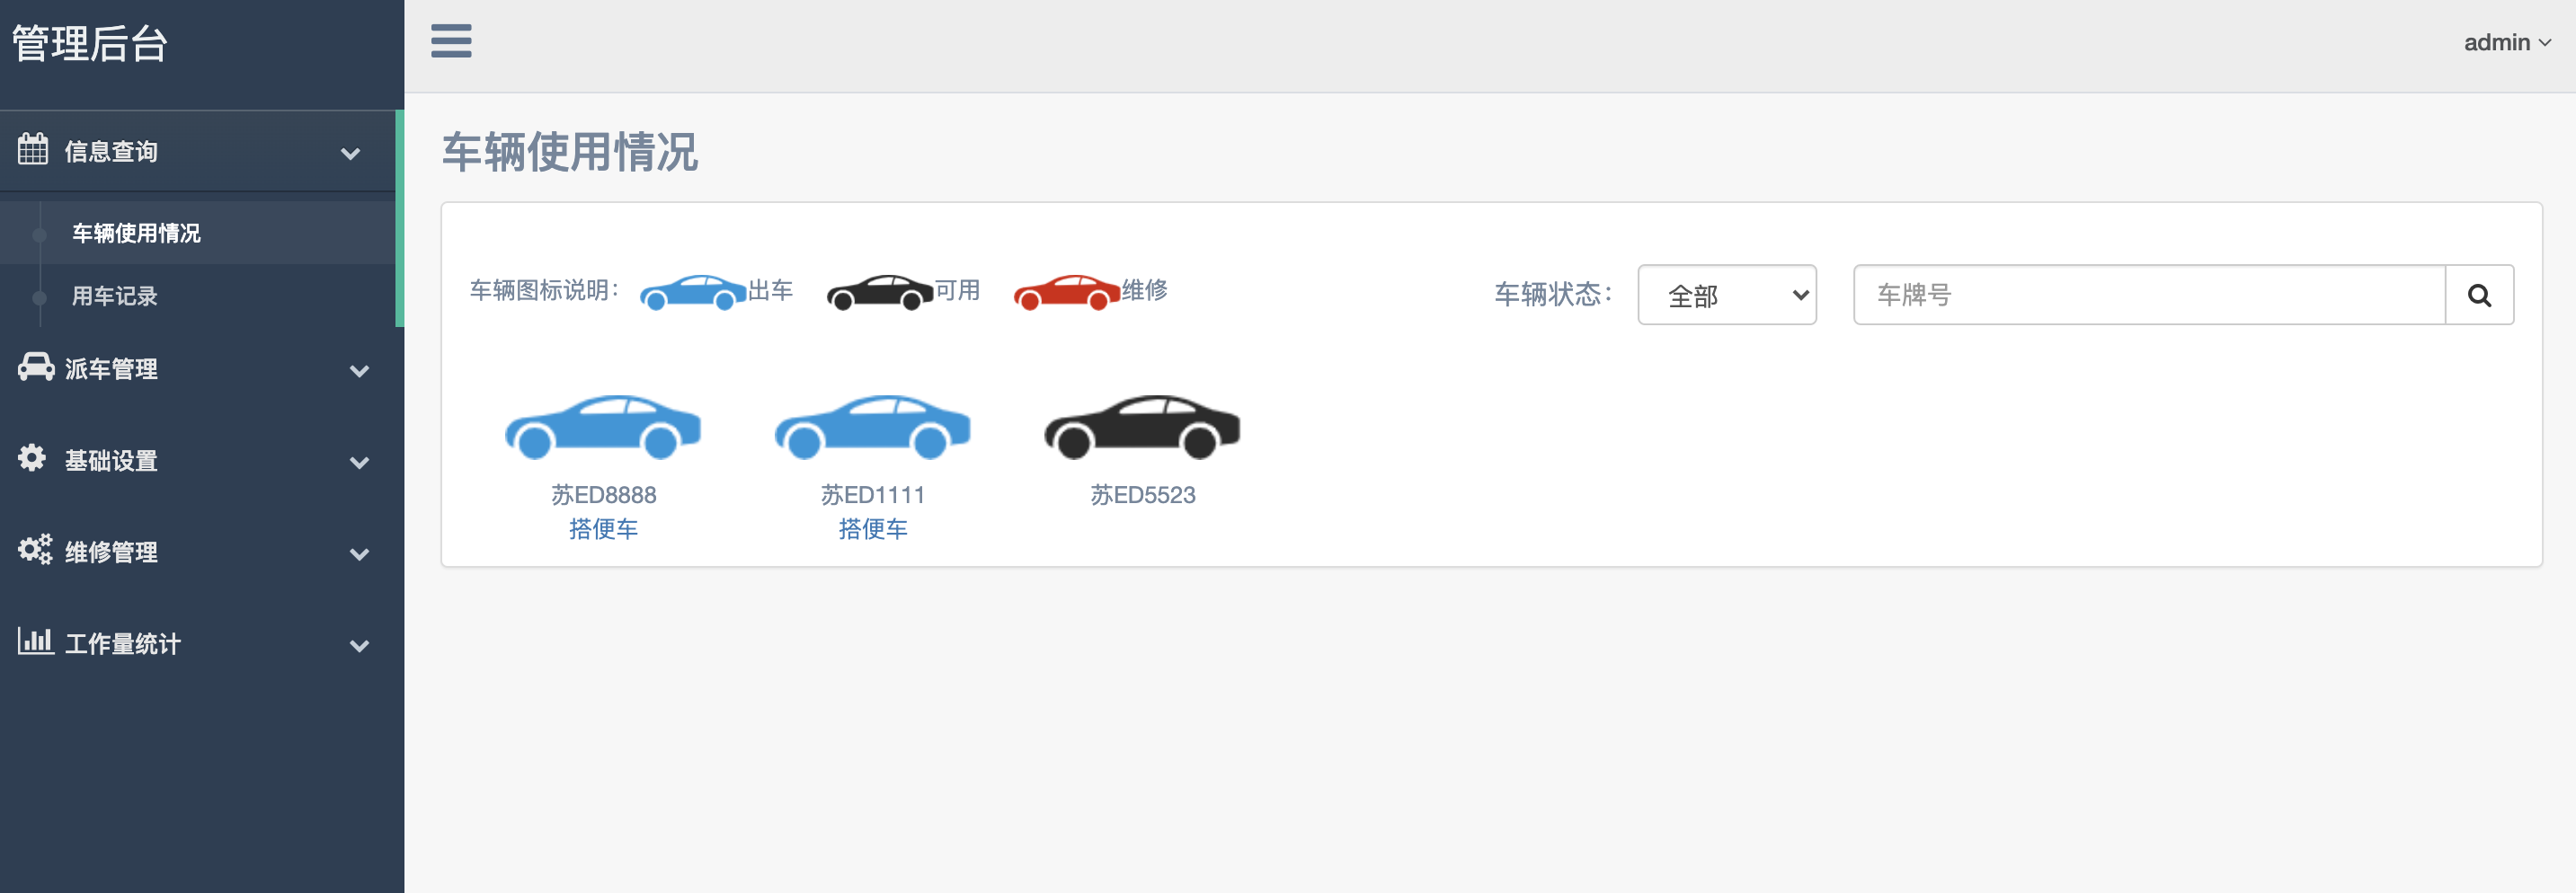This screenshot has height=893, width=2576.
Task: Click the 车辆使用情况 page heading
Action: coord(570,152)
